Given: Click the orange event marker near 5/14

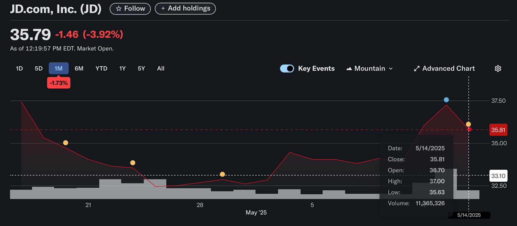Looking at the screenshot, I should [x=468, y=124].
